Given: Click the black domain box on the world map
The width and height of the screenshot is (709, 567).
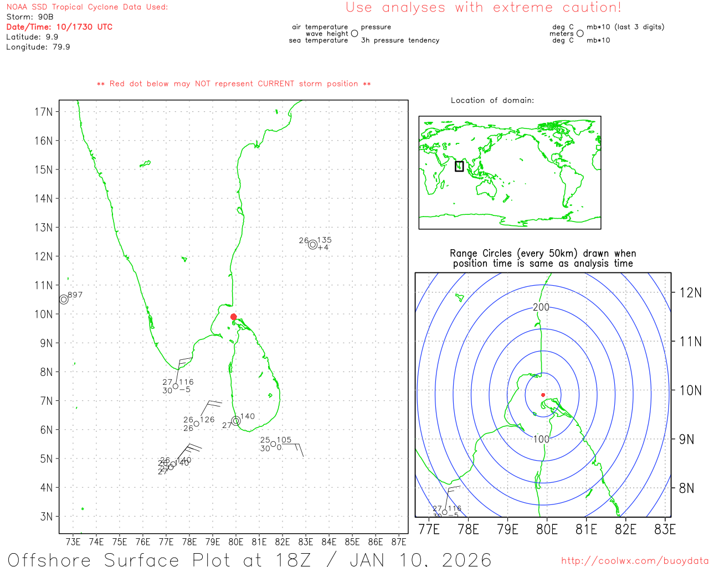Looking at the screenshot, I should coord(459,166).
